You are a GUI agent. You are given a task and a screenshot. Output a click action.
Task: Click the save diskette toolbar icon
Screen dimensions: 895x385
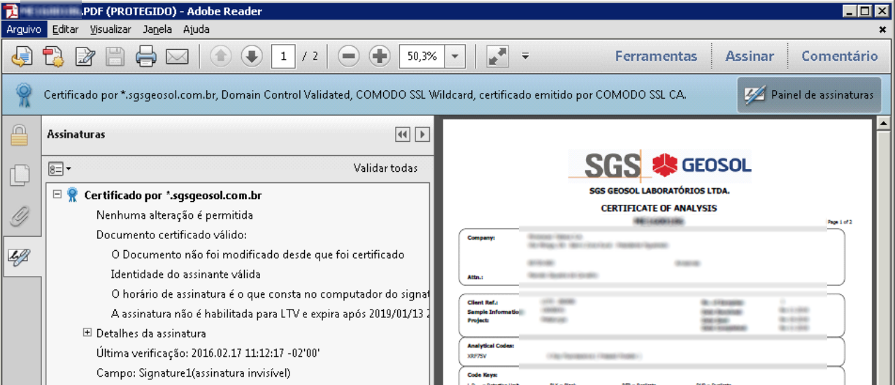115,57
